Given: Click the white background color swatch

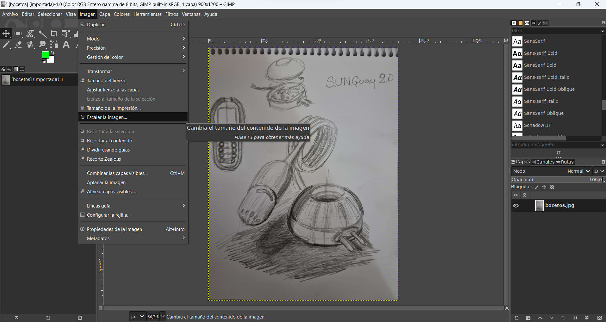Looking at the screenshot, I should click(x=52, y=60).
